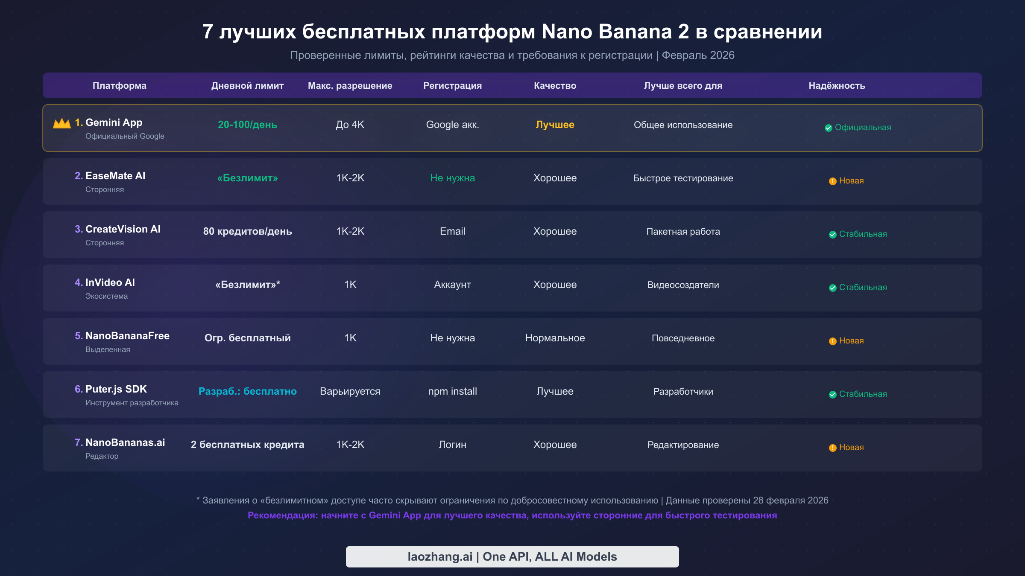
Task: Click the checkmark on Puter.js SDK Стабильная badge
Action: 832,394
